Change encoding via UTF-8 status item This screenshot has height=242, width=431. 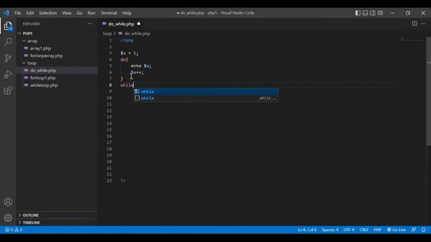click(x=349, y=230)
